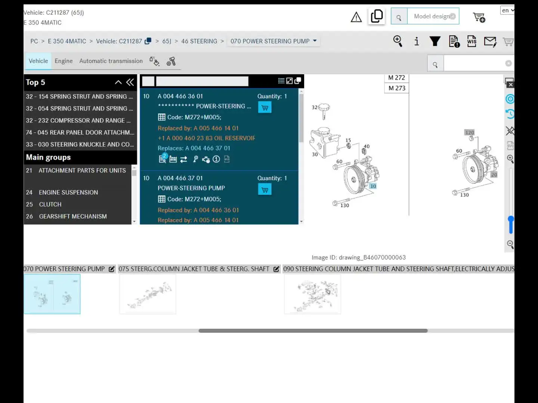Collapse the left panel with double chevron
Viewport: 538px width, 403px height.
click(x=130, y=82)
